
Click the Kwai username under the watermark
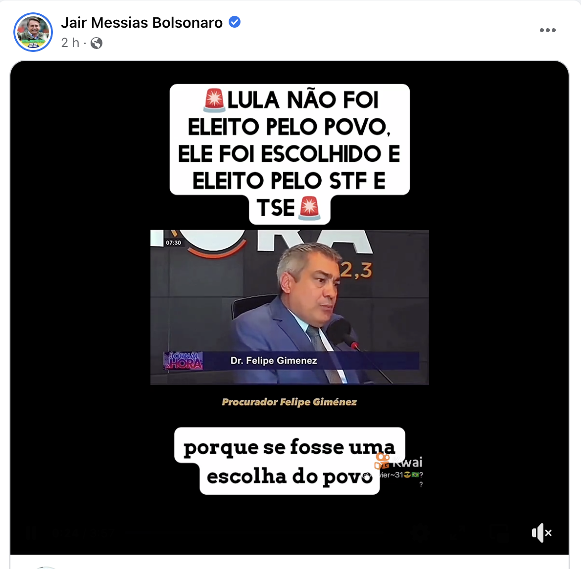click(x=393, y=475)
